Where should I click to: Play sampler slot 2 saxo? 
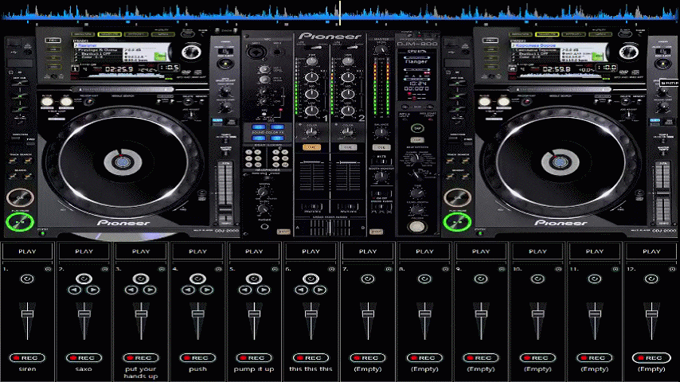click(84, 251)
